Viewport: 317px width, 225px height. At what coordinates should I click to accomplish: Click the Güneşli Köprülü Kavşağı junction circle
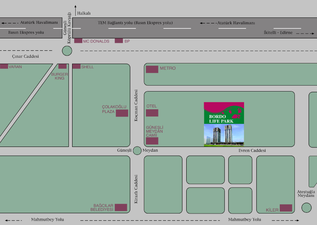click(67, 51)
